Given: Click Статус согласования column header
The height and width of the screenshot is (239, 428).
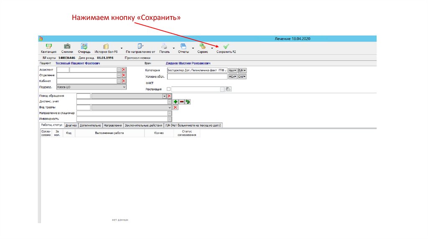Looking at the screenshot, I should click(187, 133).
